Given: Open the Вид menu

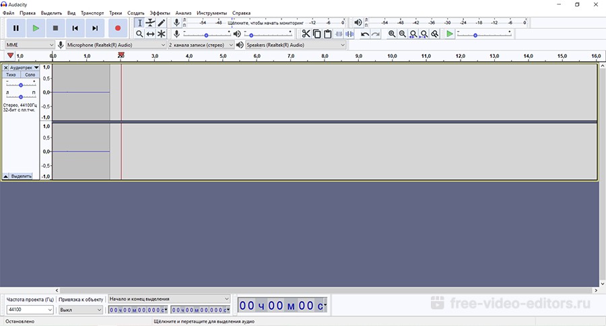Looking at the screenshot, I should (71, 13).
